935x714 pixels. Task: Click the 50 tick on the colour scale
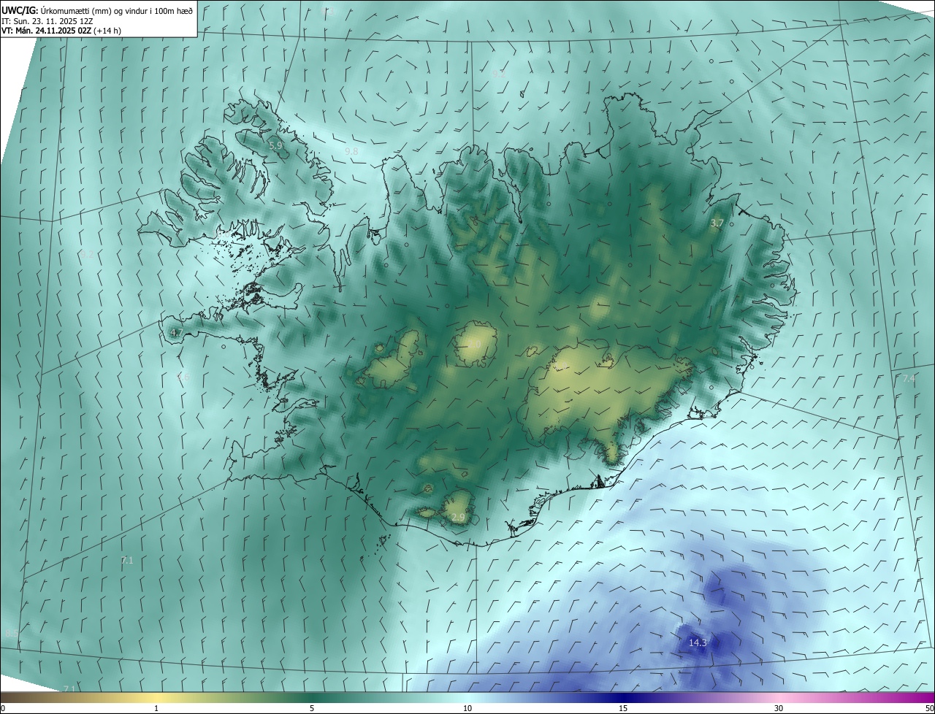[x=929, y=709]
